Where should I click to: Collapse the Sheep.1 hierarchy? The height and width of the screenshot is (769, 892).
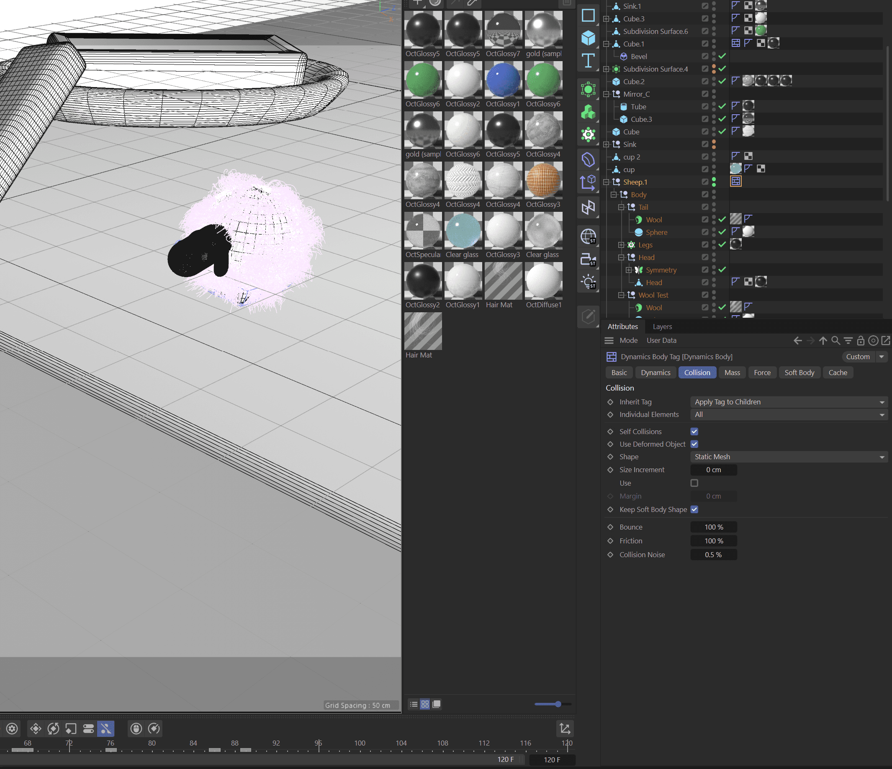point(606,182)
